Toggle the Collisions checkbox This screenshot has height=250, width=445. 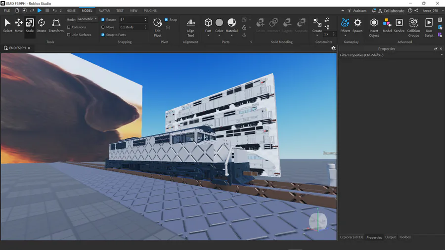(x=69, y=27)
